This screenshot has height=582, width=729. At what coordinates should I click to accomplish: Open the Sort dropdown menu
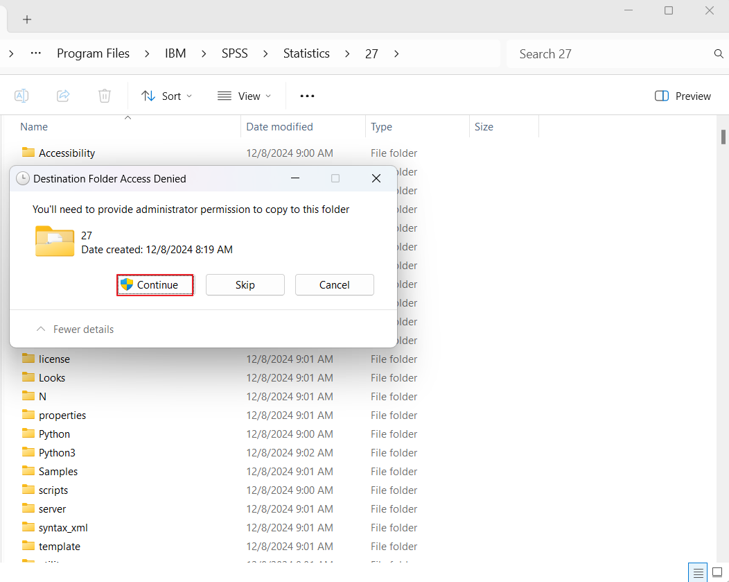167,96
